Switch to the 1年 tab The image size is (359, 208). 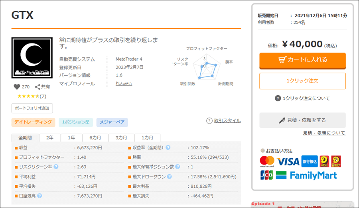[x=71, y=137]
